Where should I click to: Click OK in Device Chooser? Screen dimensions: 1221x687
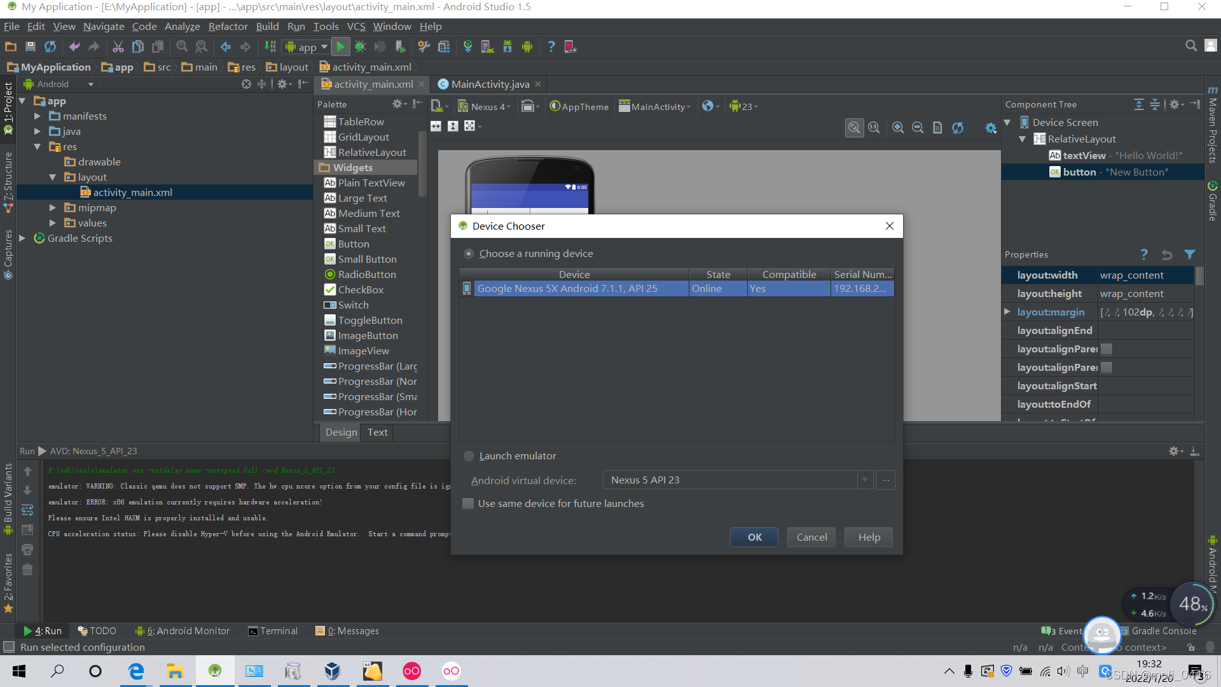pos(754,538)
